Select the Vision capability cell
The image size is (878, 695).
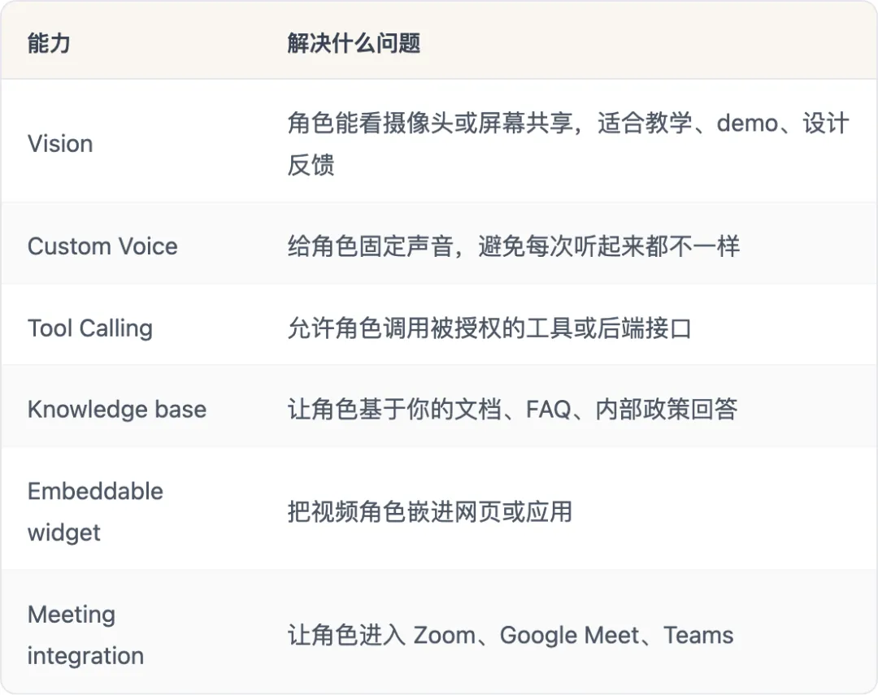(x=60, y=144)
